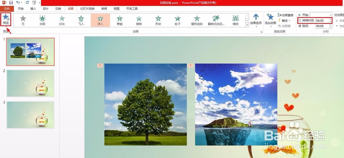The image size is (344, 158).
Task: Select slide 1 thumbnail with two pictures
Action: click(31, 52)
